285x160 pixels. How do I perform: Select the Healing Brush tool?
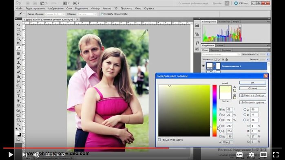tap(18, 53)
